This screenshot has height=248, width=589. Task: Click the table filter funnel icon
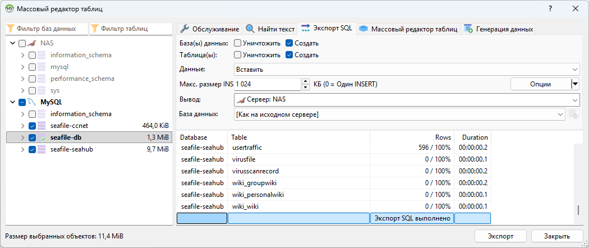(95, 29)
